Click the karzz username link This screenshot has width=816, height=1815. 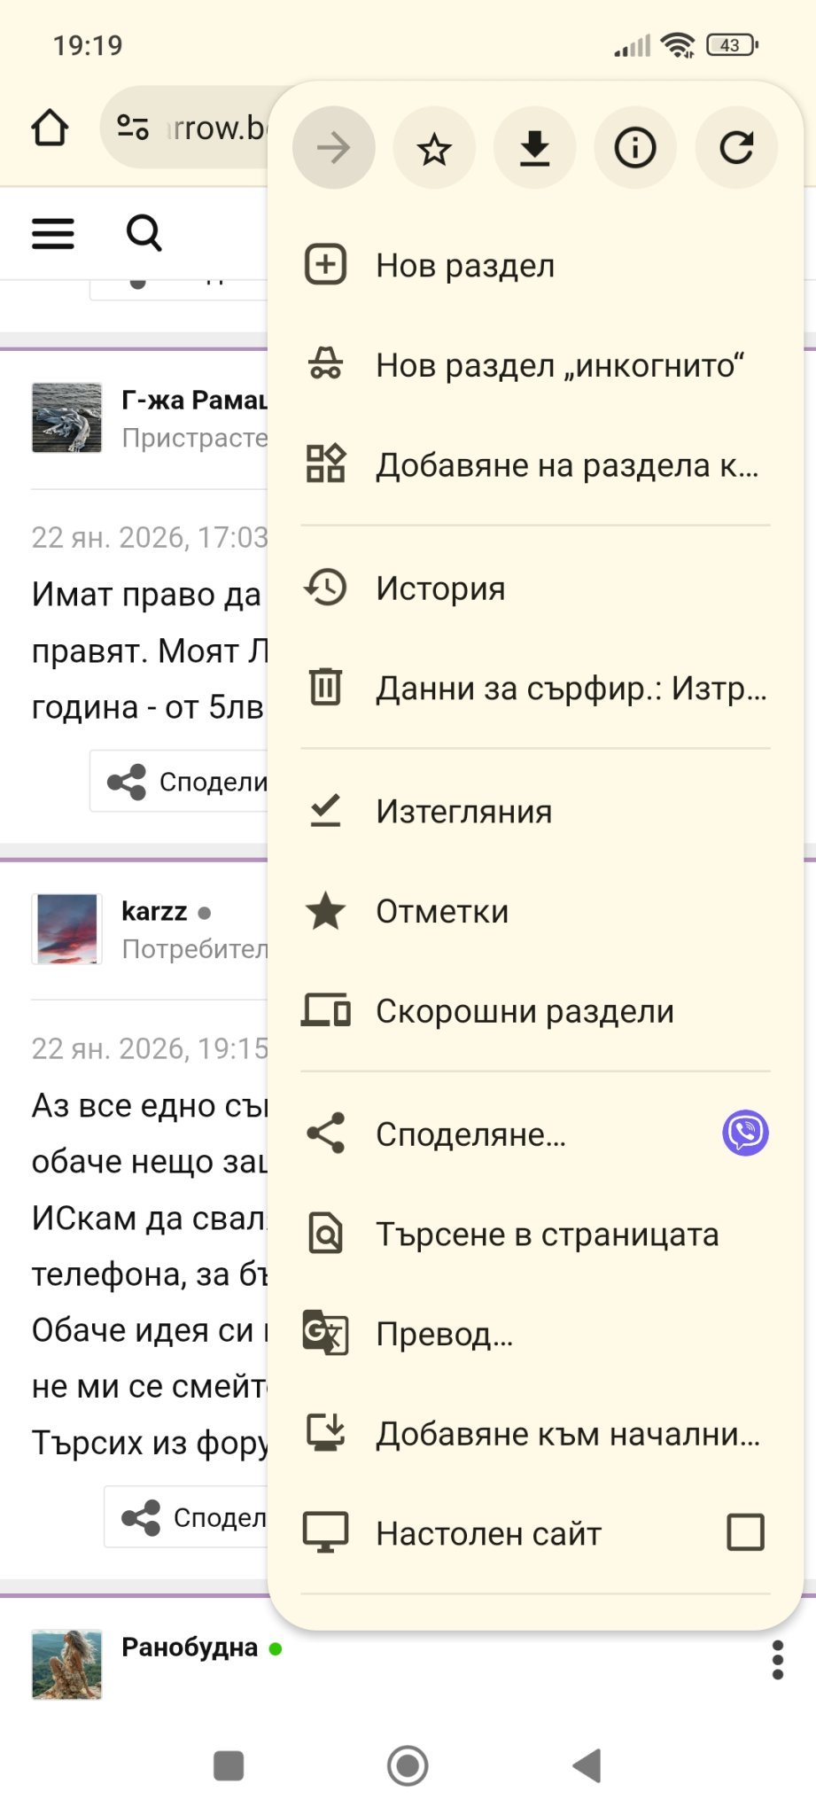[154, 912]
